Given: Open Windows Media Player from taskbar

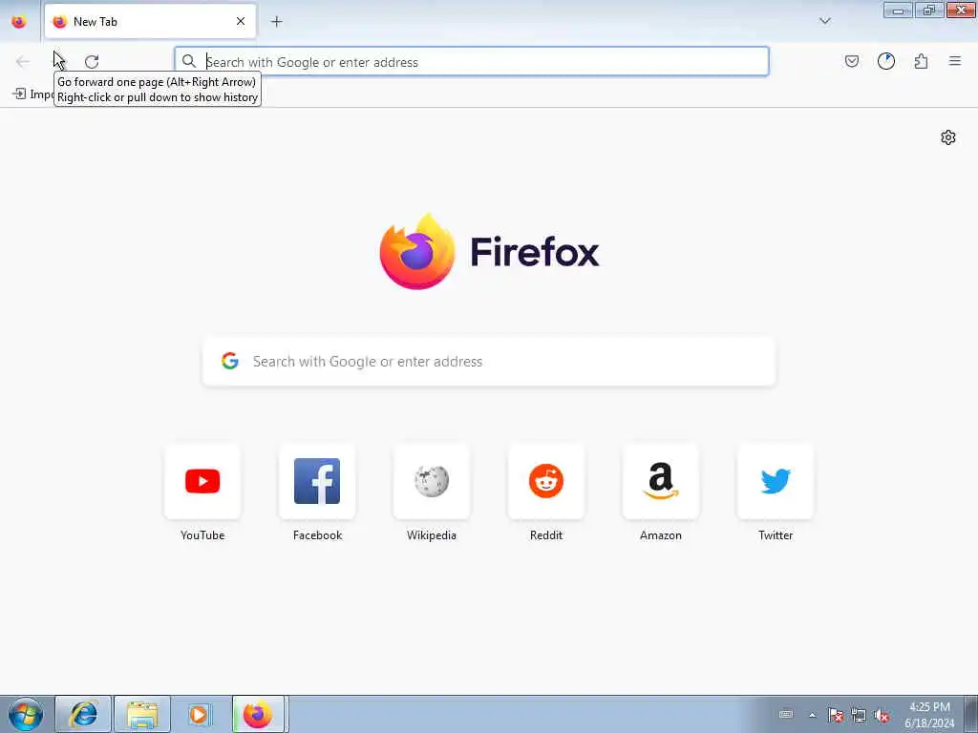Looking at the screenshot, I should click(x=200, y=714).
